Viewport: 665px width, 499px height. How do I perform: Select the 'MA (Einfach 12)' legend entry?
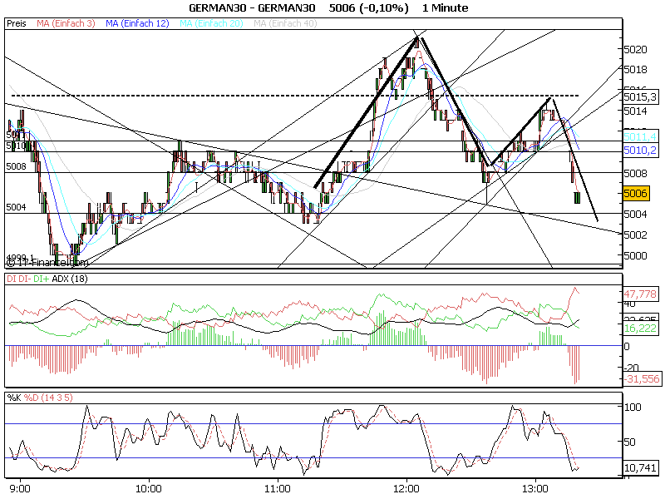click(137, 24)
